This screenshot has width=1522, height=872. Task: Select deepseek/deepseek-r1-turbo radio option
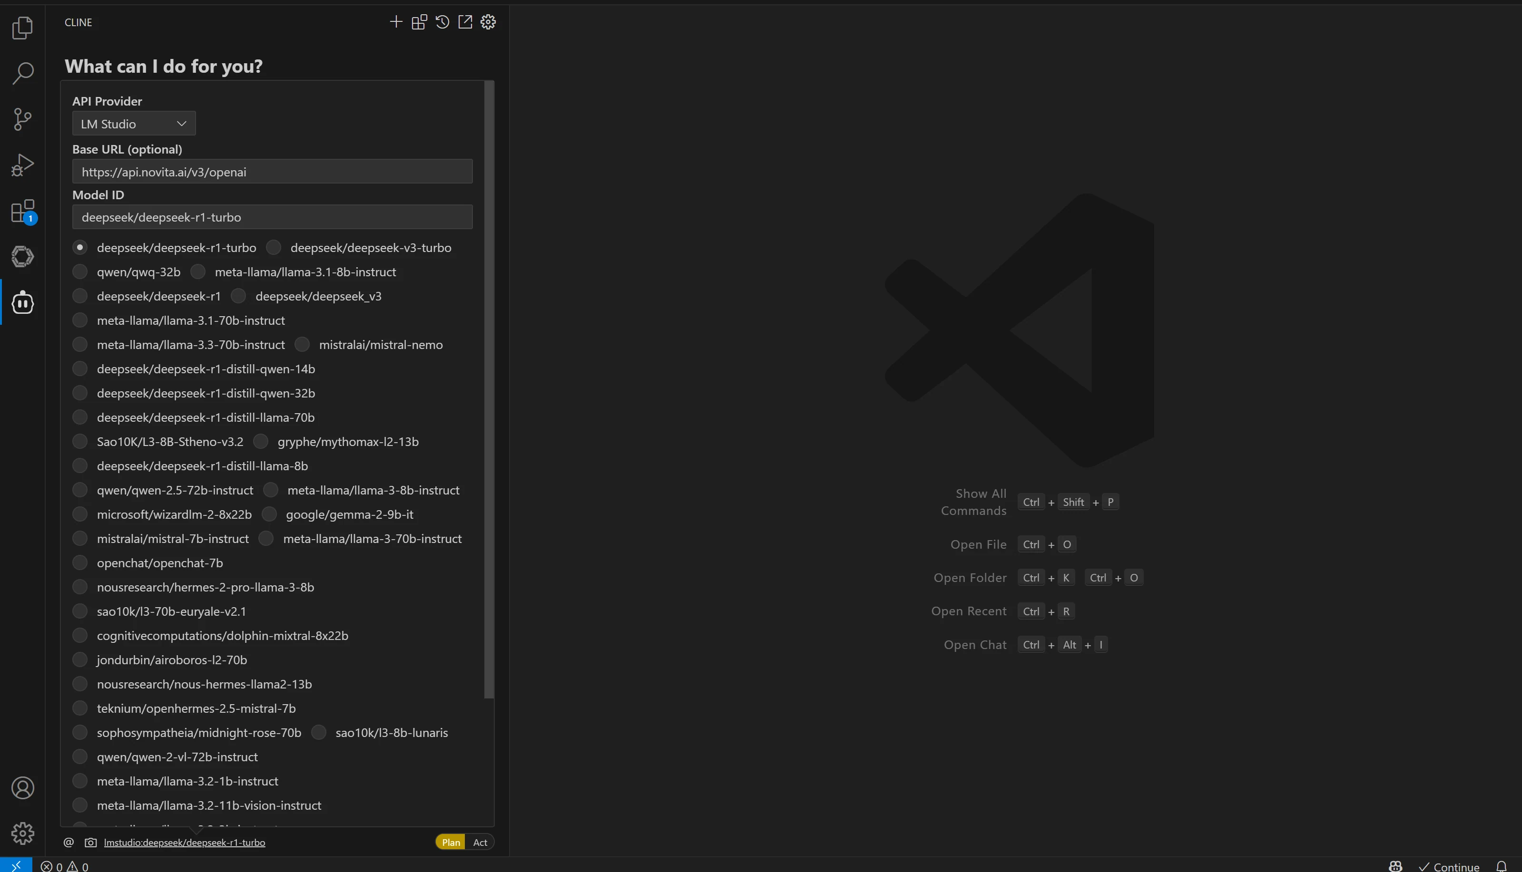tap(80, 247)
